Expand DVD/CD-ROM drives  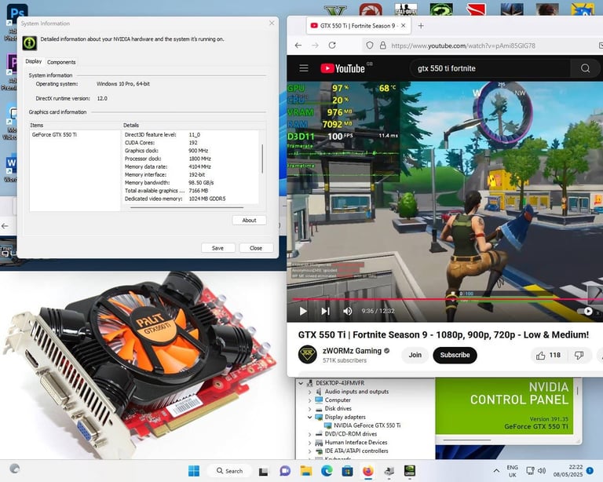[x=310, y=434]
